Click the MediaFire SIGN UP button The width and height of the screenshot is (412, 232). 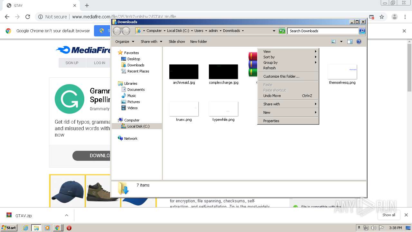(x=72, y=63)
